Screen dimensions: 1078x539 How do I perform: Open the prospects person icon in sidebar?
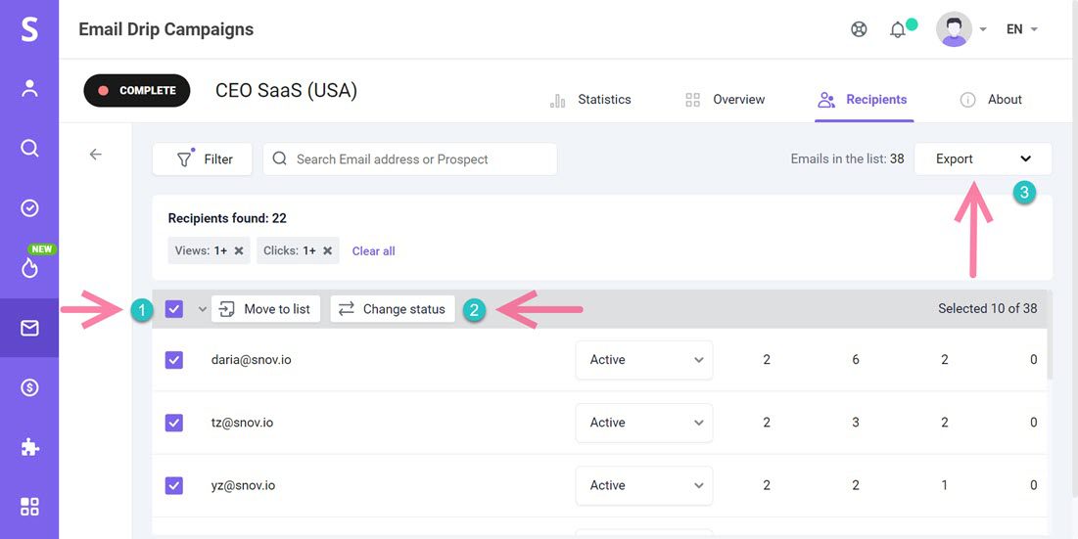pyautogui.click(x=29, y=88)
